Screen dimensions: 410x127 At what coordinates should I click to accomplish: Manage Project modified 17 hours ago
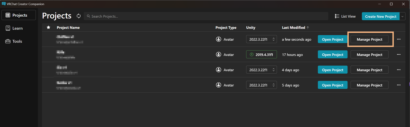click(x=370, y=55)
